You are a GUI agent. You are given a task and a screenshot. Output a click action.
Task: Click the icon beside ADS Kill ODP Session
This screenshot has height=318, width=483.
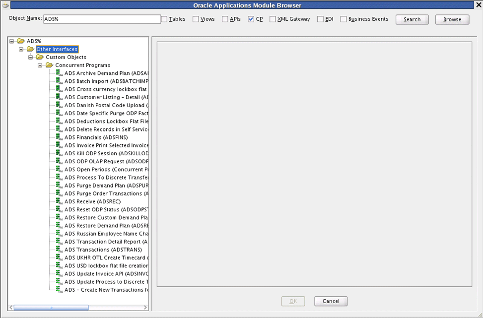coord(60,153)
